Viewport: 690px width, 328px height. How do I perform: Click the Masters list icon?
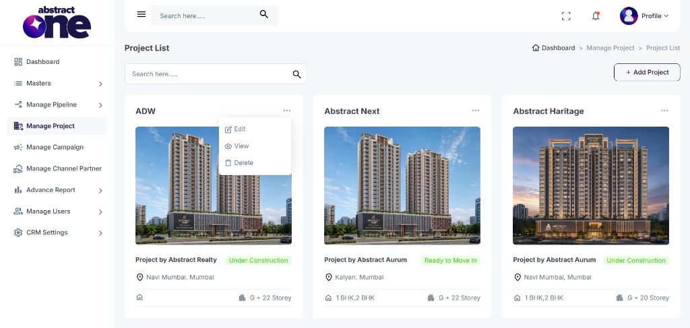click(18, 83)
